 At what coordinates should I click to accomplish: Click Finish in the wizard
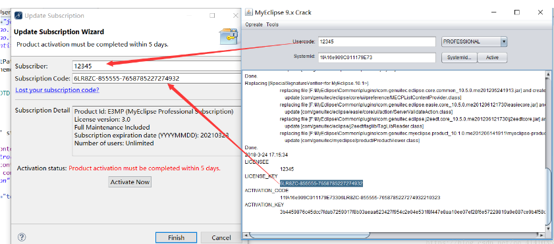(x=176, y=237)
